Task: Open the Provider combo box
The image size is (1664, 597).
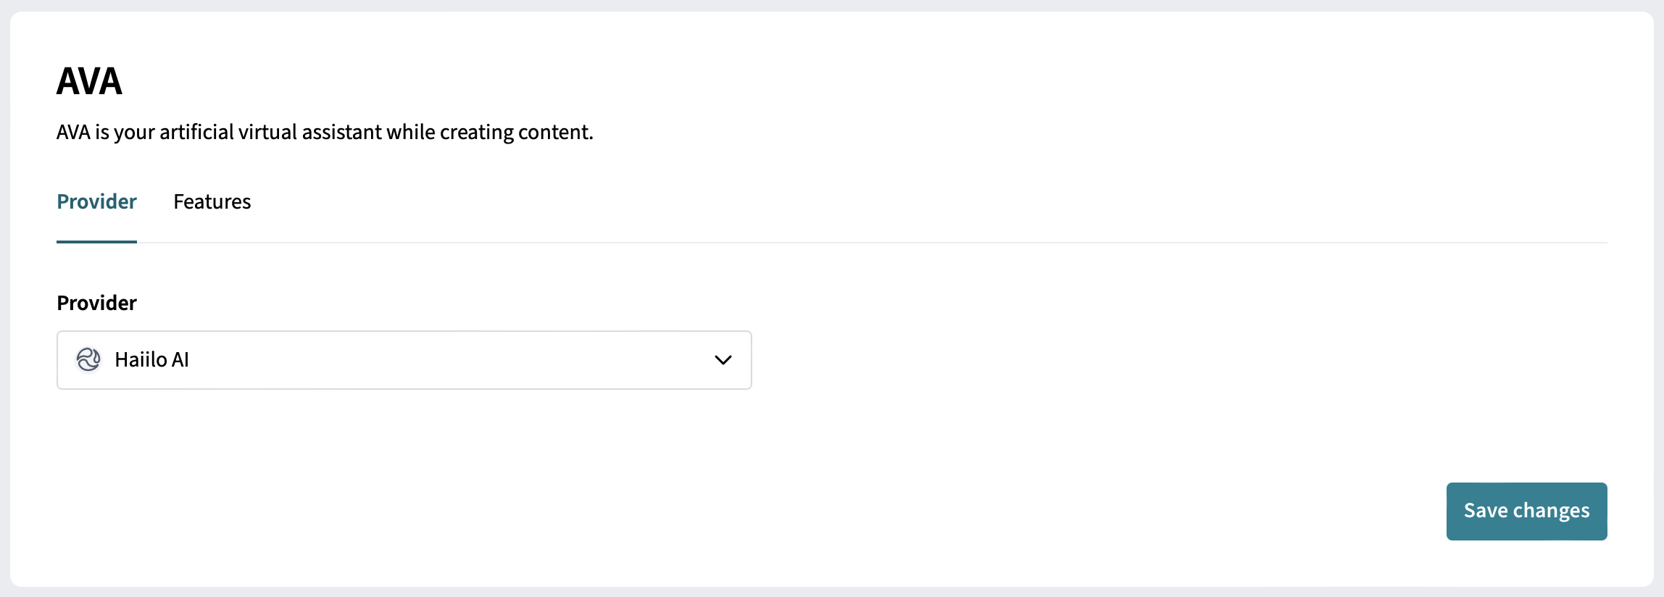Action: 404,360
